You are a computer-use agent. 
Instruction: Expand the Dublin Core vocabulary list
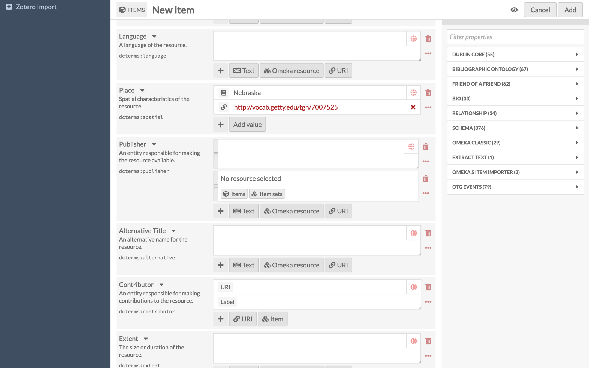pos(515,54)
